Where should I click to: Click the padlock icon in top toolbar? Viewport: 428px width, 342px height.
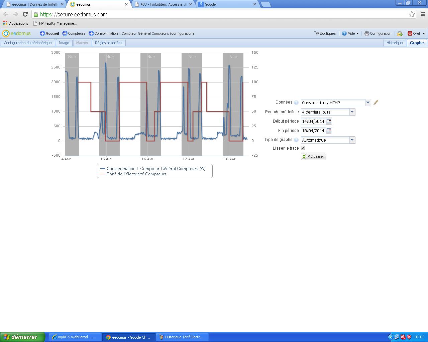click(x=400, y=33)
